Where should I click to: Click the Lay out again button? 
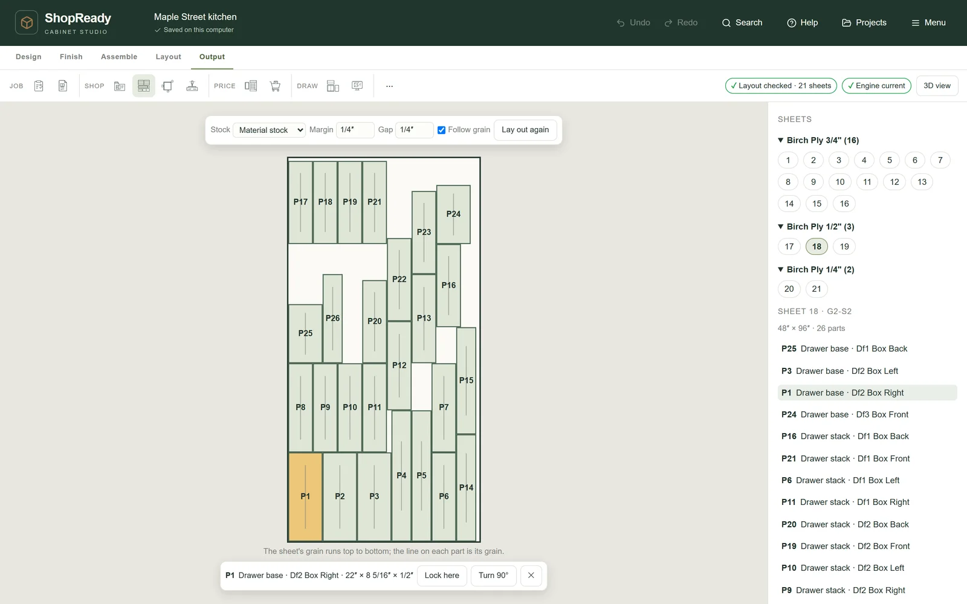(525, 130)
